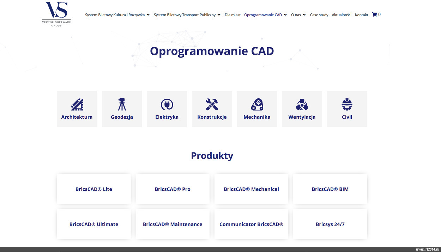Select the BricsCAD® Maintenance product card
The height and width of the screenshot is (252, 441).
173,224
